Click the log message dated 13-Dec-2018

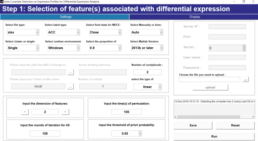(214, 101)
